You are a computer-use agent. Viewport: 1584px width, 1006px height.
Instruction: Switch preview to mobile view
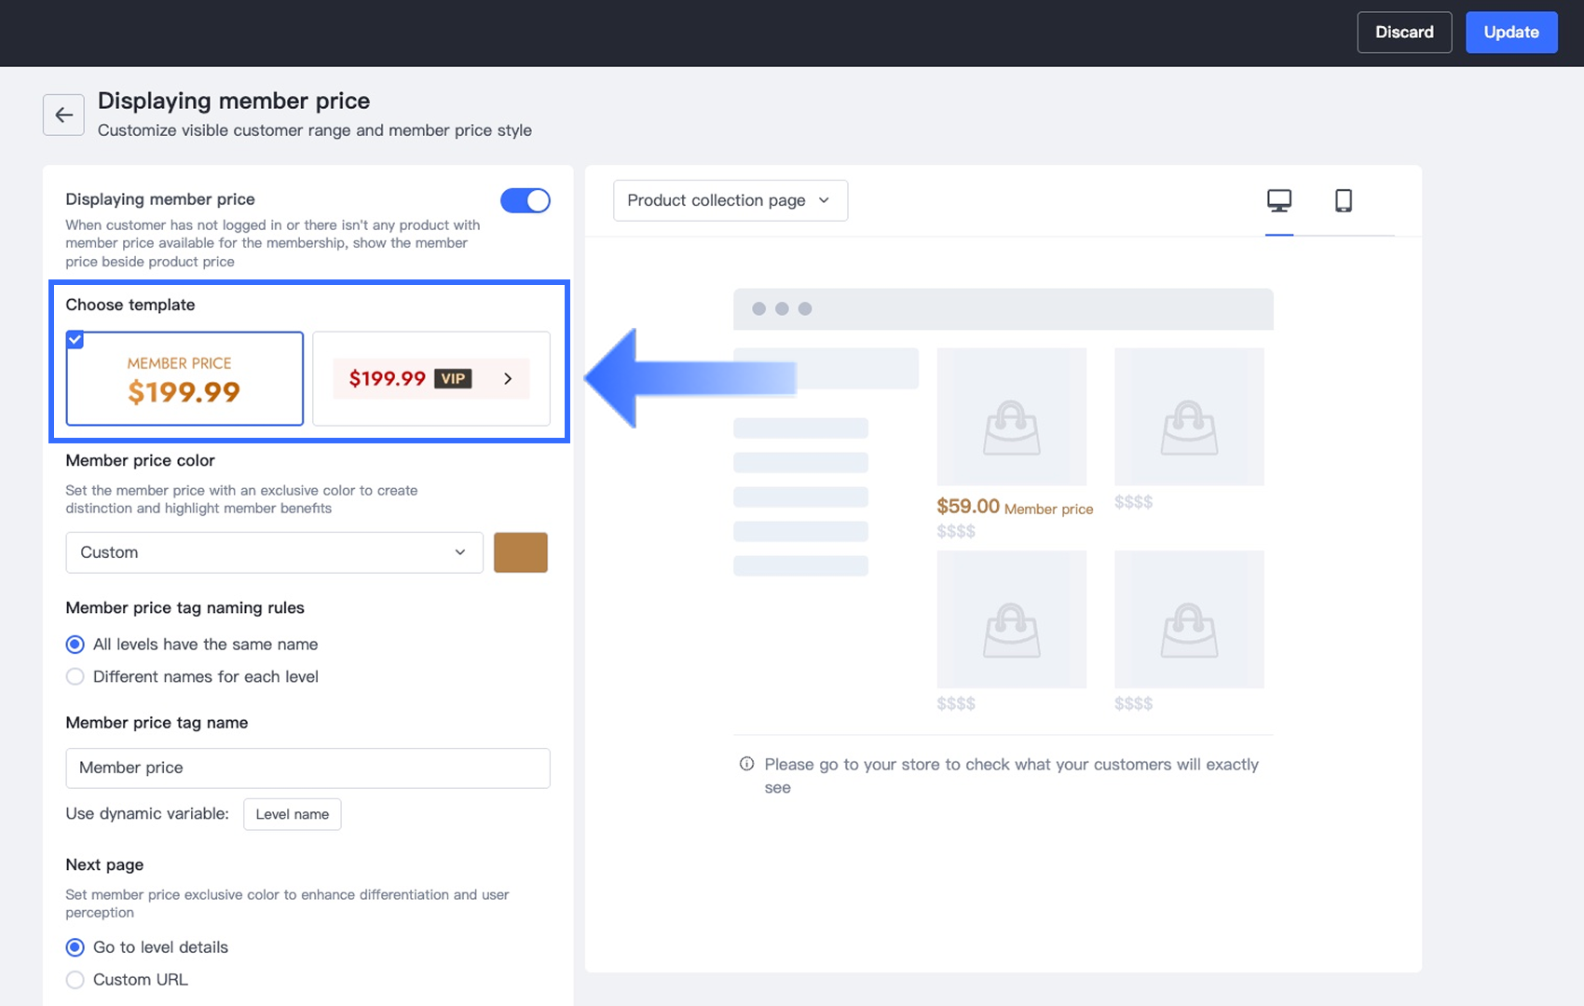coord(1344,200)
